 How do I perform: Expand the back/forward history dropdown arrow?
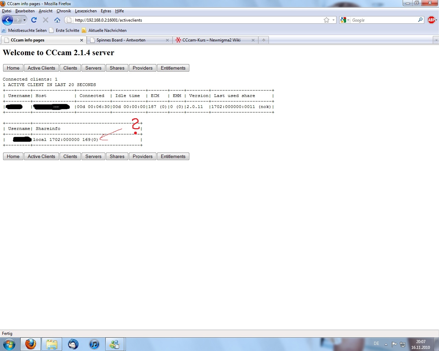point(24,20)
